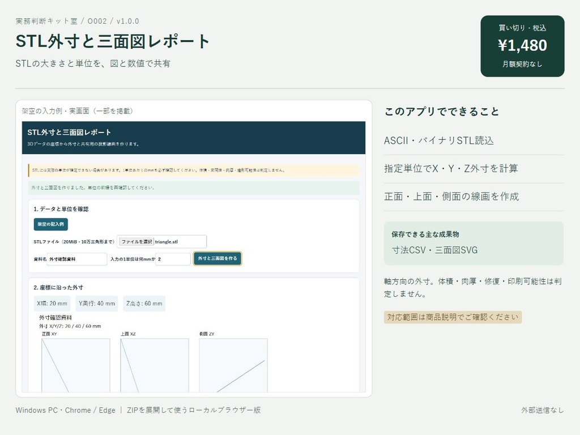Click the 外部送信なし footer text

[543, 410]
